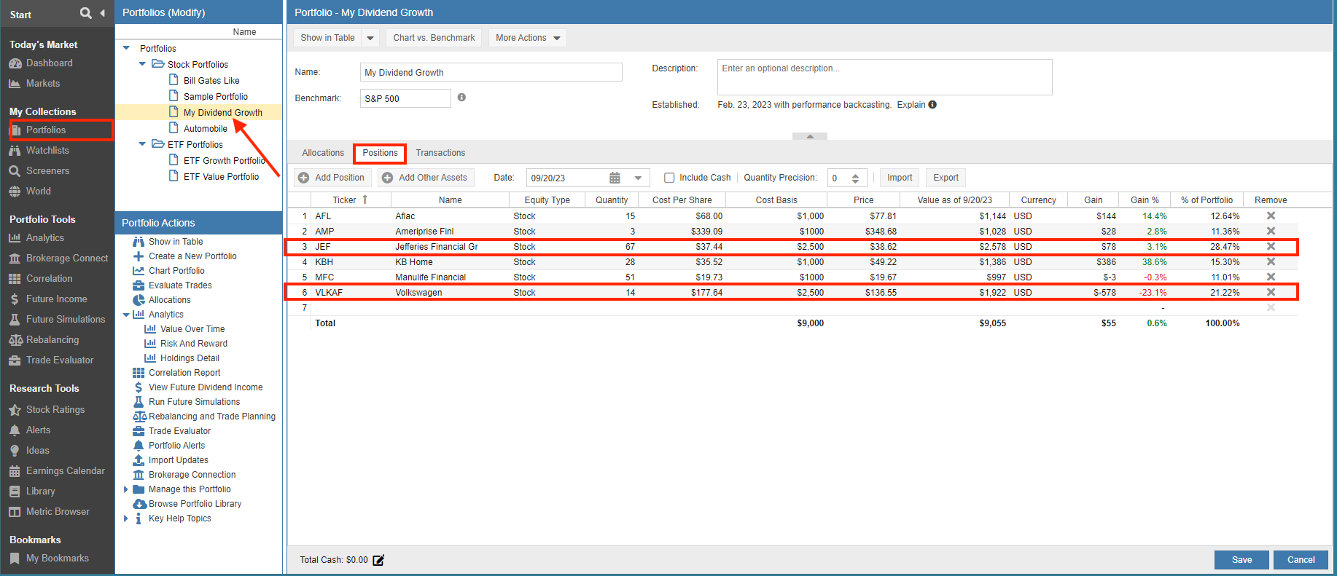The width and height of the screenshot is (1337, 576).
Task: Click the benchmark info icon next to S&P 500
Action: tap(461, 98)
